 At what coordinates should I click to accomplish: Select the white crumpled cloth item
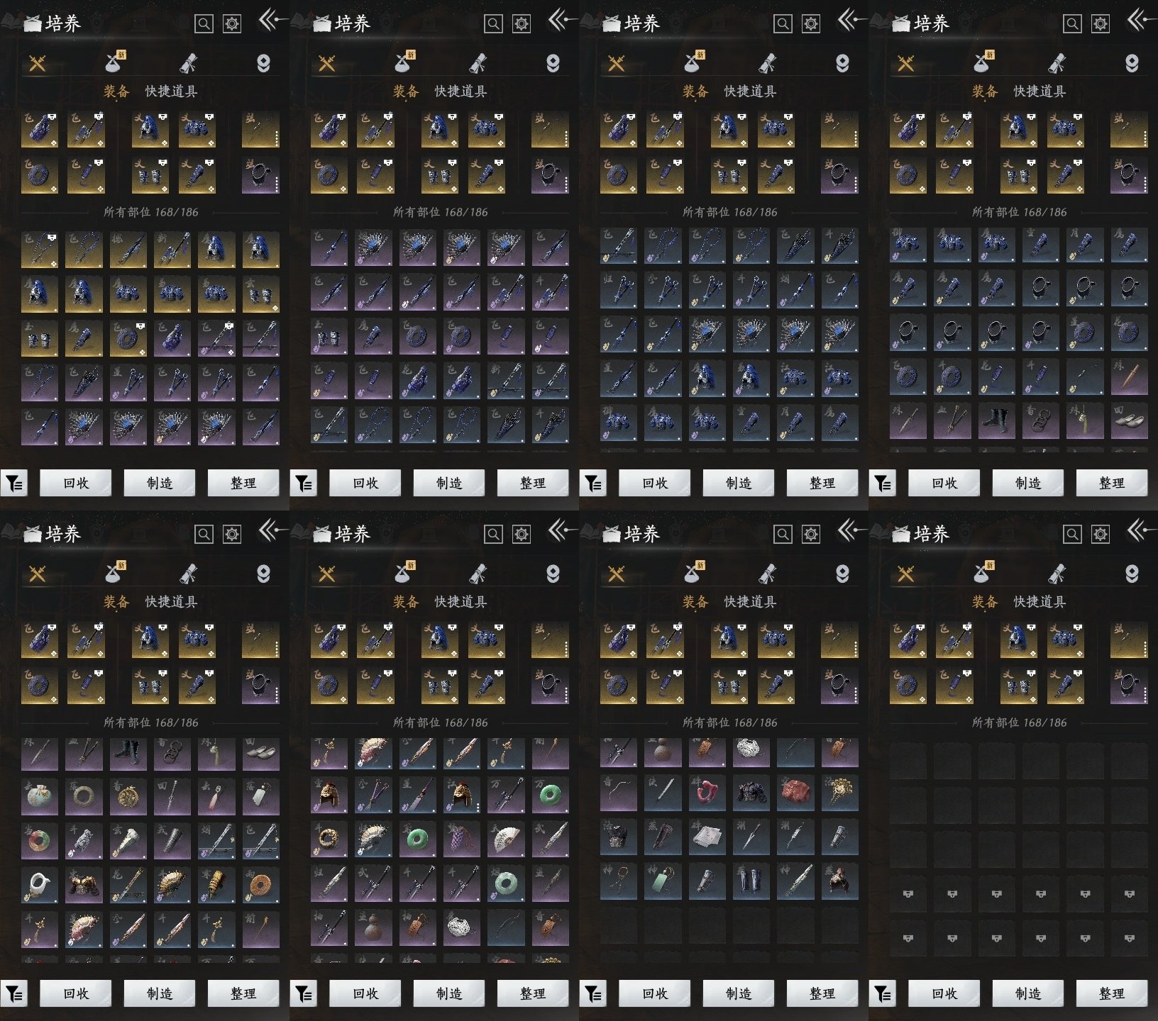point(707,837)
